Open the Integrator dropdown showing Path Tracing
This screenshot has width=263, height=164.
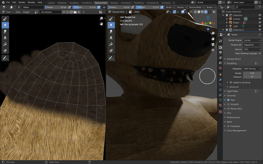(x=252, y=69)
